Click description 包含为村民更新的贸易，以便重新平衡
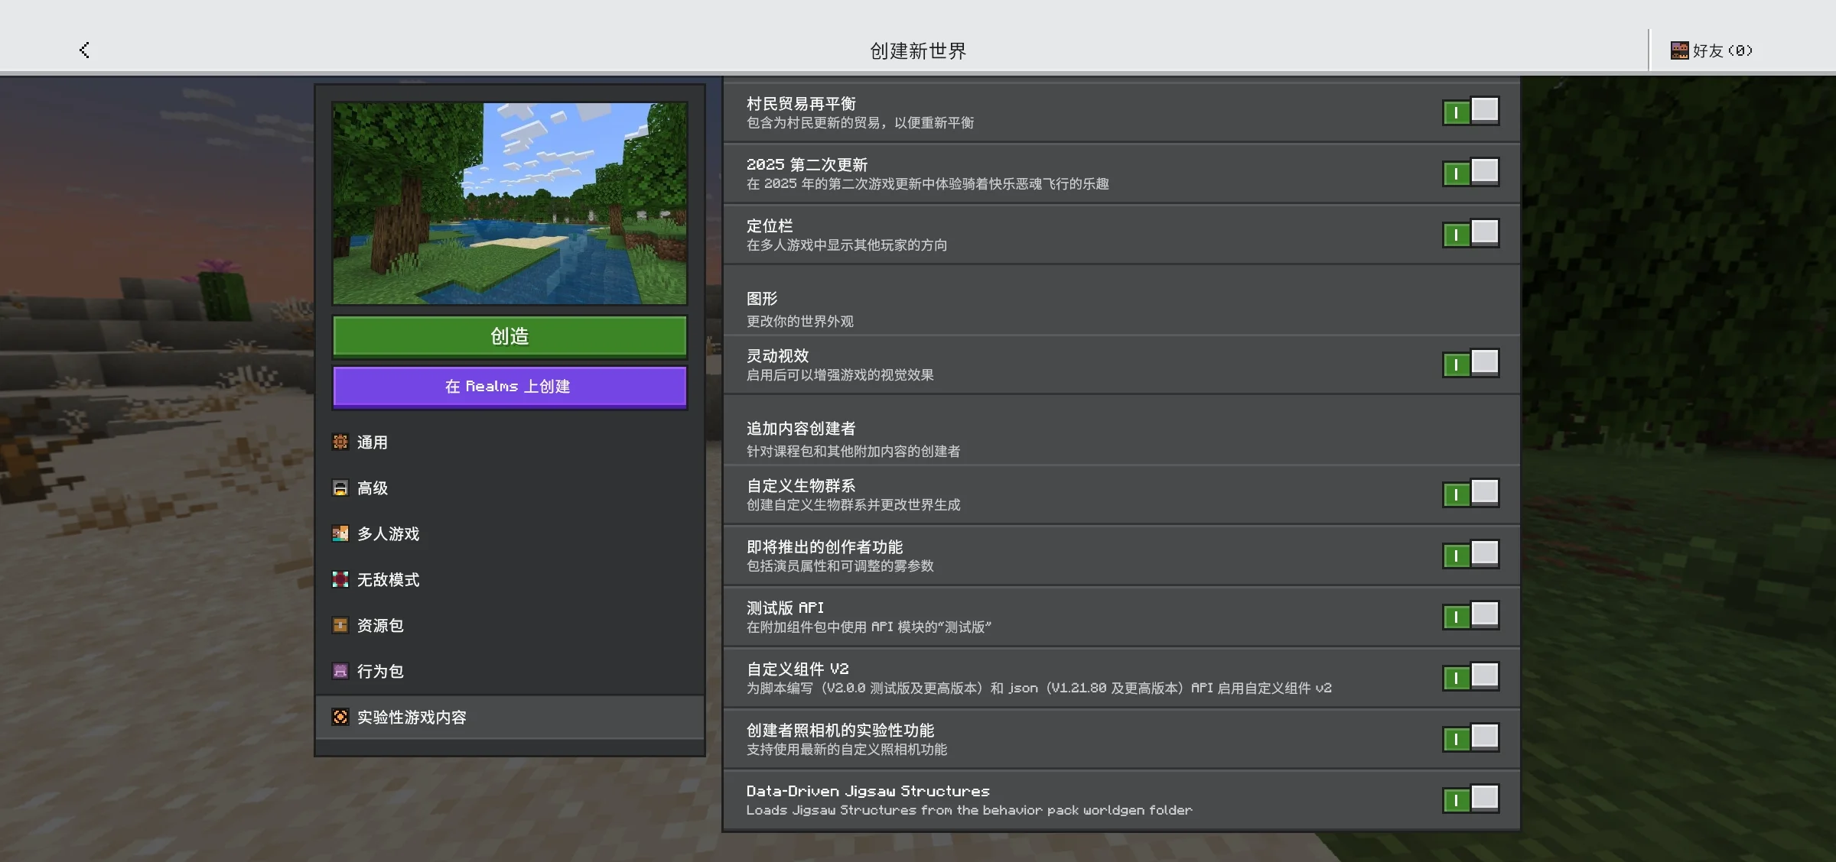This screenshot has height=862, width=1836. 860,123
